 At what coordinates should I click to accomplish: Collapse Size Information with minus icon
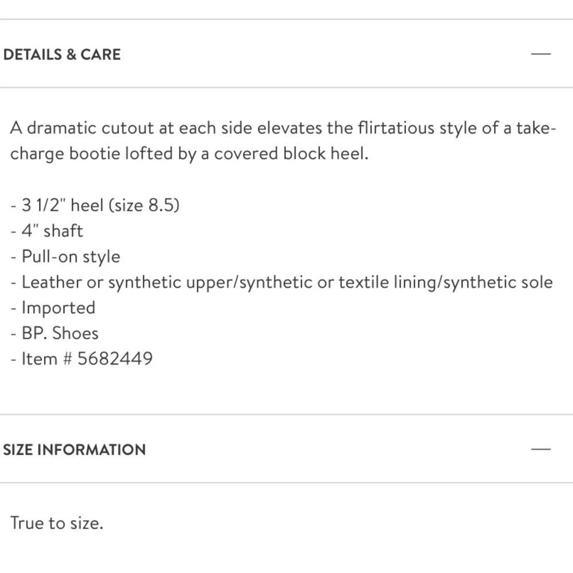[x=540, y=449]
